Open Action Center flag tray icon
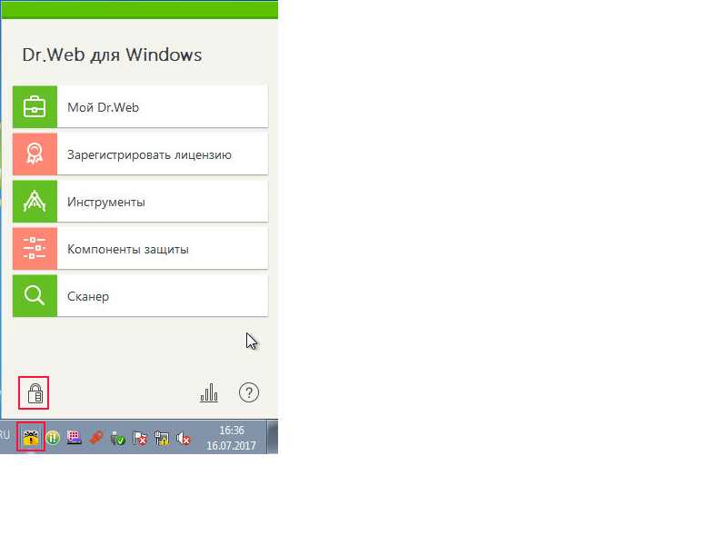This screenshot has height=545, width=727. coord(140,438)
